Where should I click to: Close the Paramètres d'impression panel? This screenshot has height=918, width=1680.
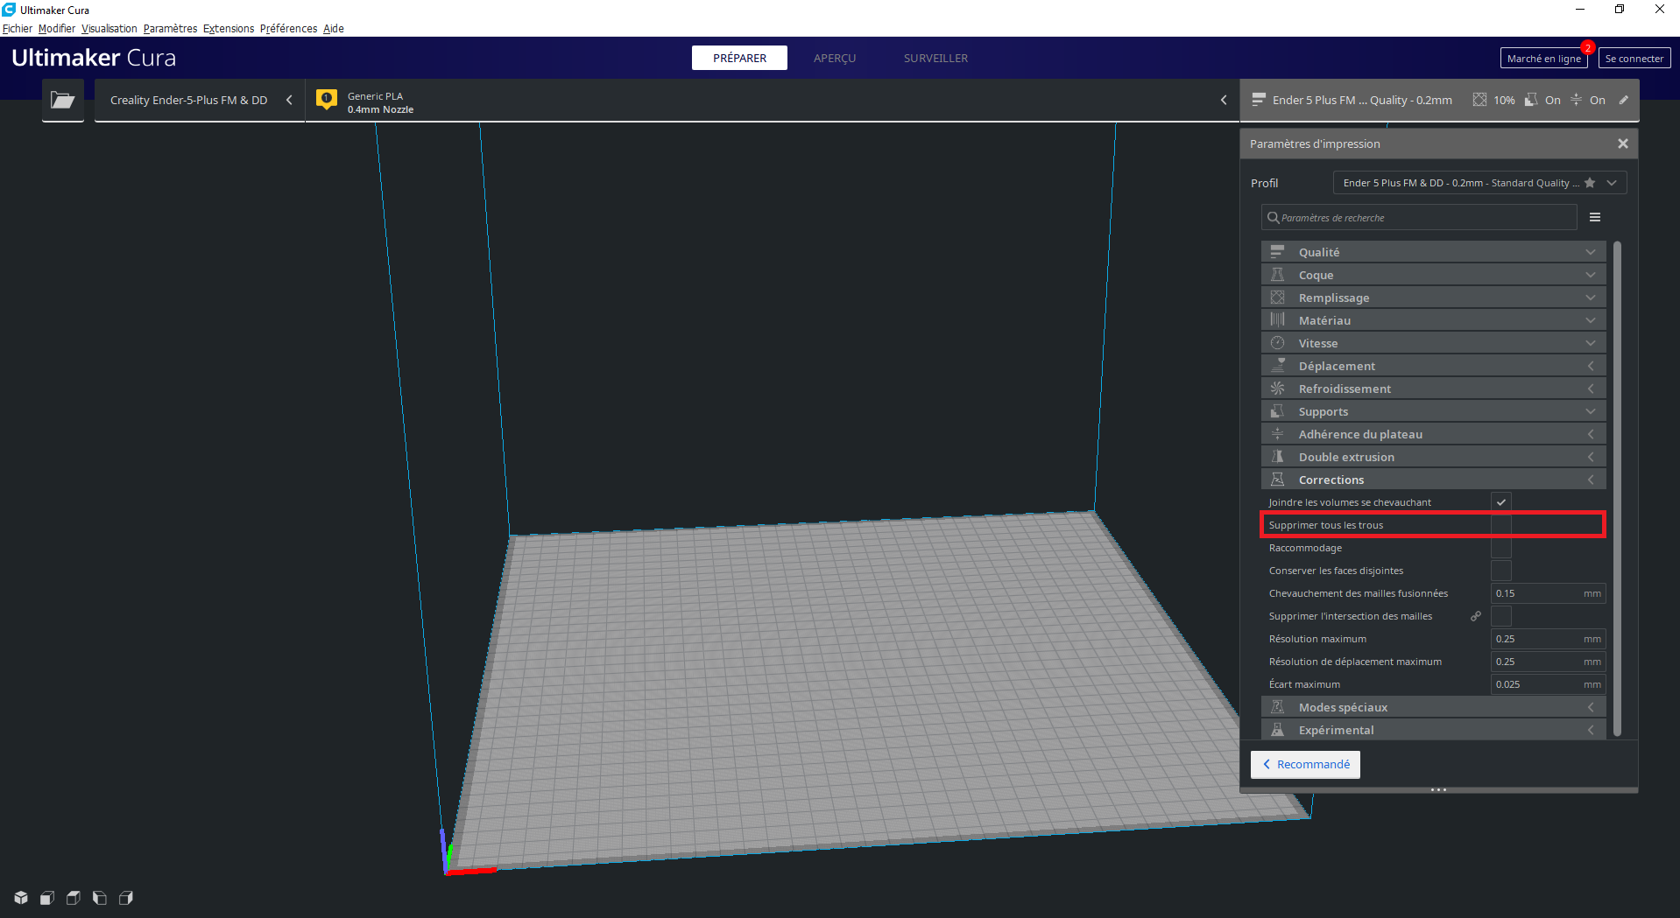coord(1623,144)
